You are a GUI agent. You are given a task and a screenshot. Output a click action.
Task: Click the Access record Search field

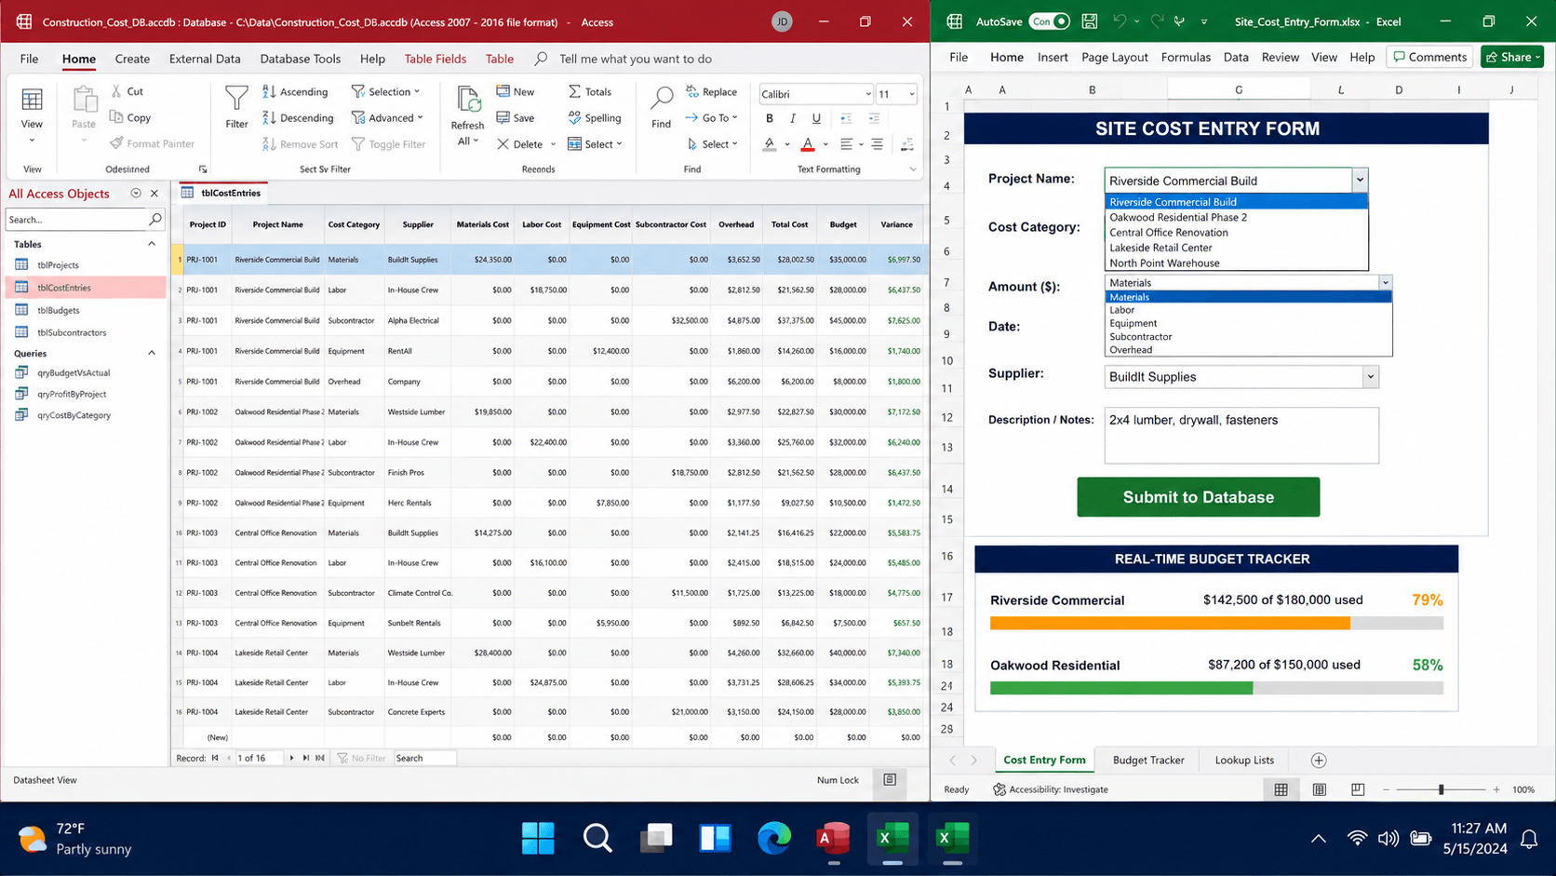click(424, 758)
